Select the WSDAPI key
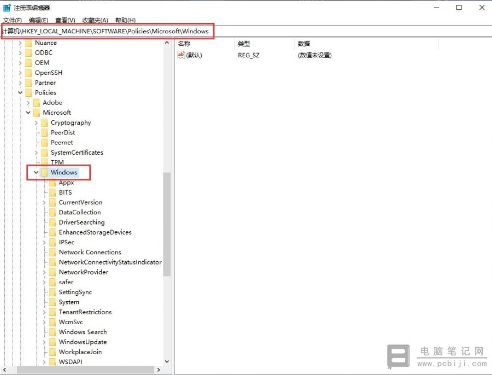492x375 pixels. coord(71,362)
